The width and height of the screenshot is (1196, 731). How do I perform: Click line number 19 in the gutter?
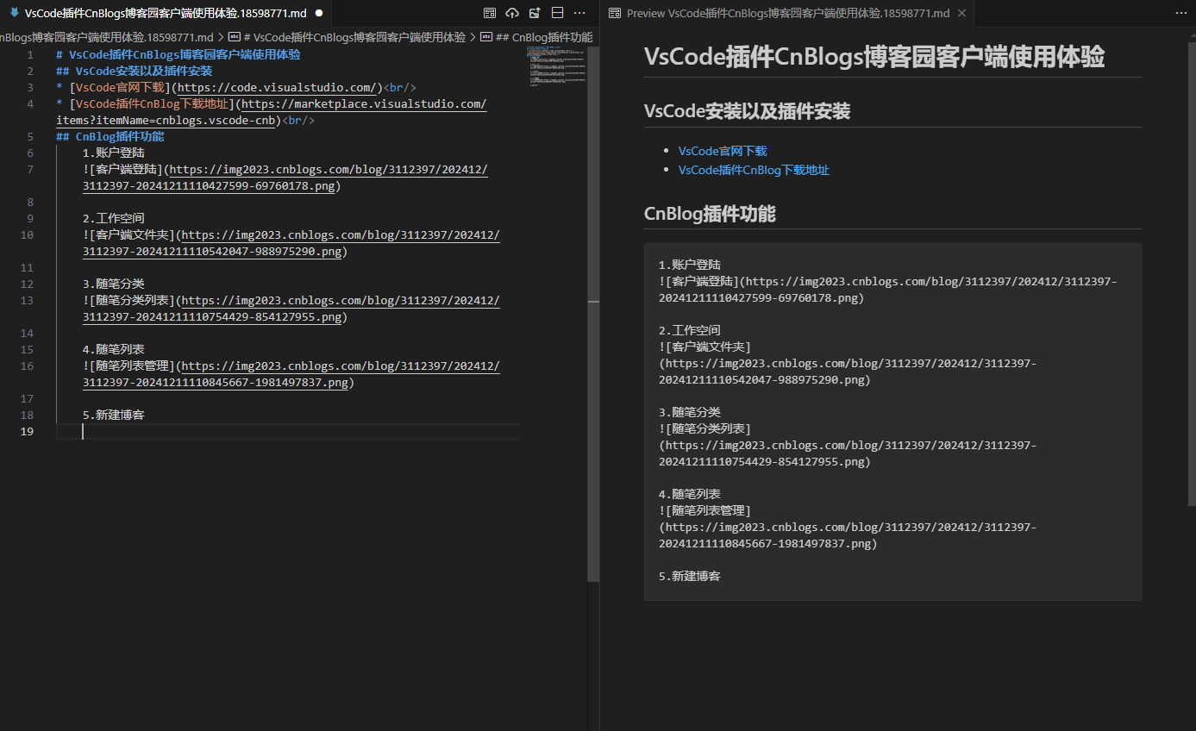(27, 431)
